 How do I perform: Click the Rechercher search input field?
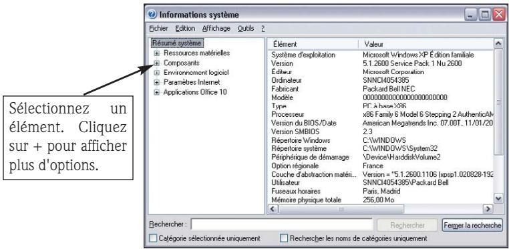click(x=282, y=224)
